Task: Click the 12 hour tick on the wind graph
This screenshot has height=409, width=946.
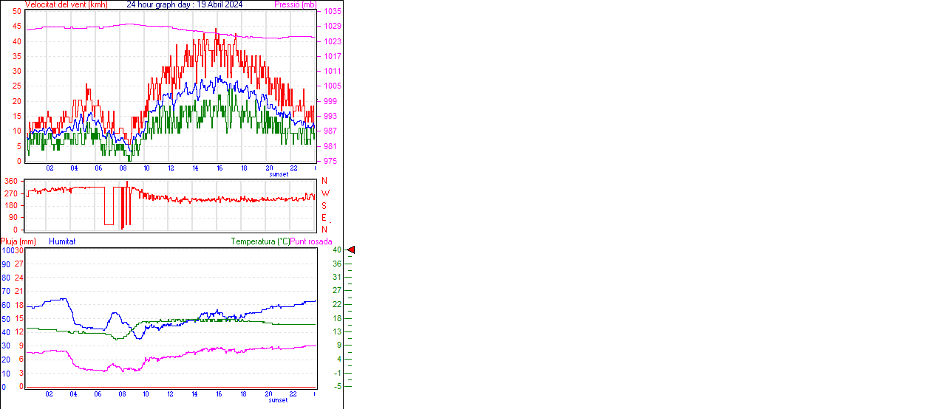Action: (171, 168)
